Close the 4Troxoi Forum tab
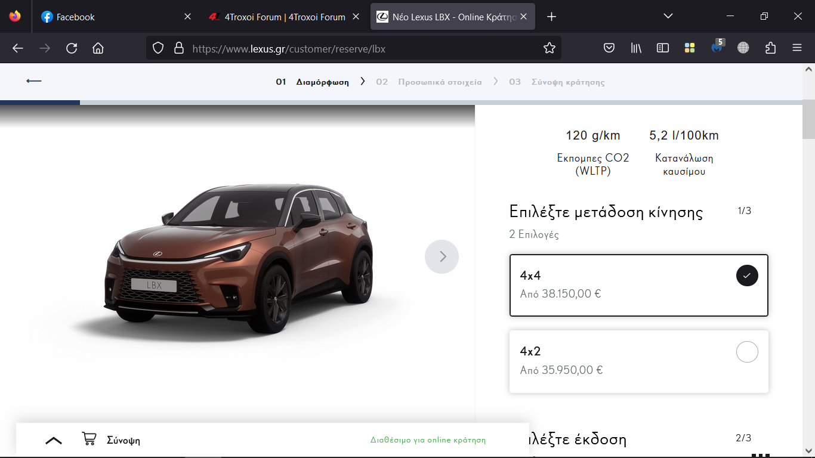 click(356, 17)
